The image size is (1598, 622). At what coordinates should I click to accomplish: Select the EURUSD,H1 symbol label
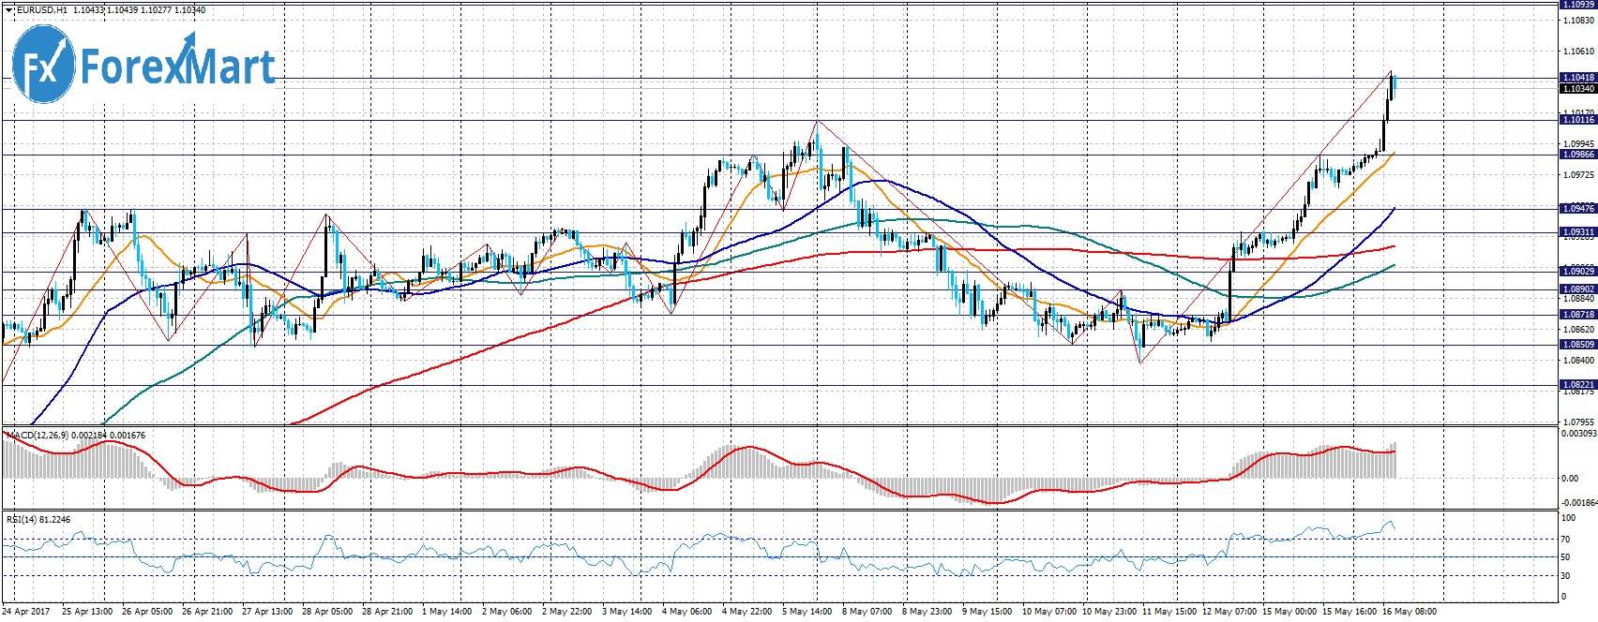[x=41, y=9]
